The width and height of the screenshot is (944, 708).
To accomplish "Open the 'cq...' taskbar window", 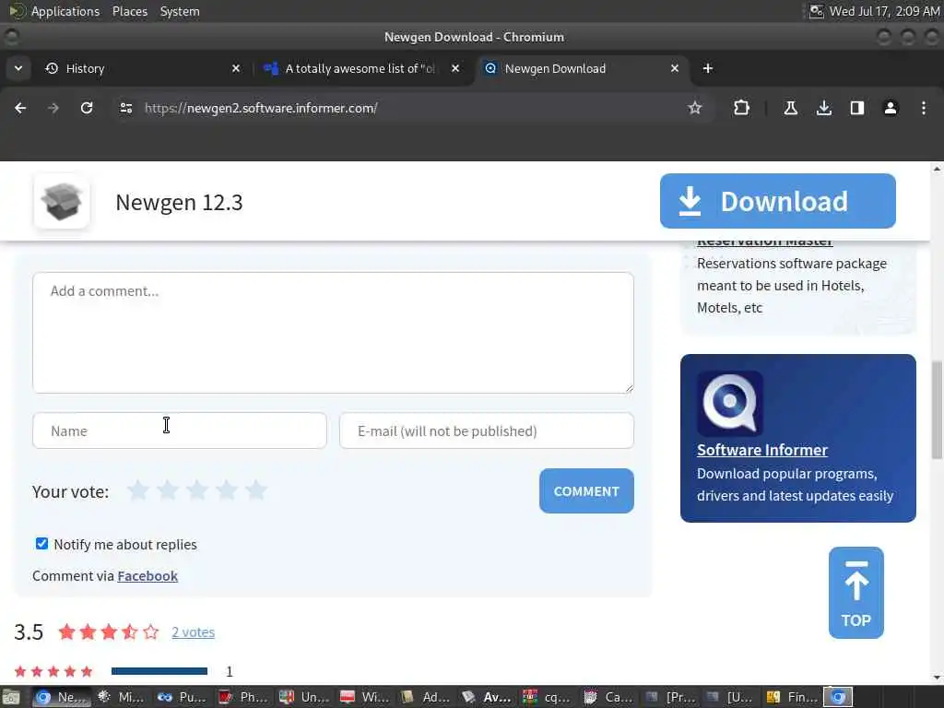I will click(548, 697).
